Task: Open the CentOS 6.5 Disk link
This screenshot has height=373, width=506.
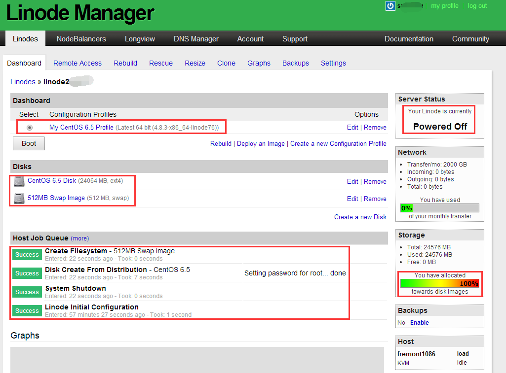Action: 52,181
